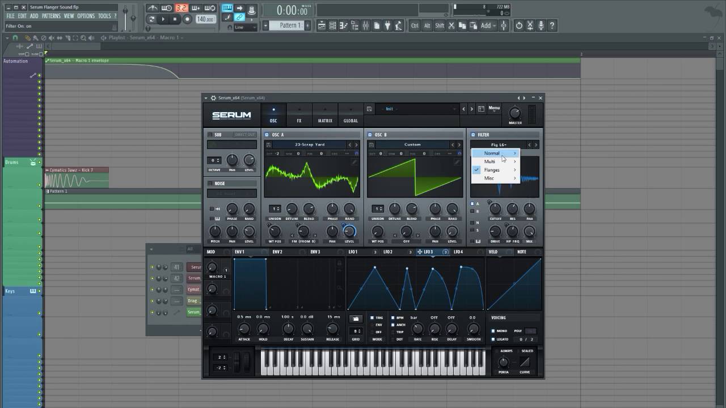Image resolution: width=726 pixels, height=408 pixels.
Task: Open the PATTERNS menu in FL Studio
Action: [51, 16]
